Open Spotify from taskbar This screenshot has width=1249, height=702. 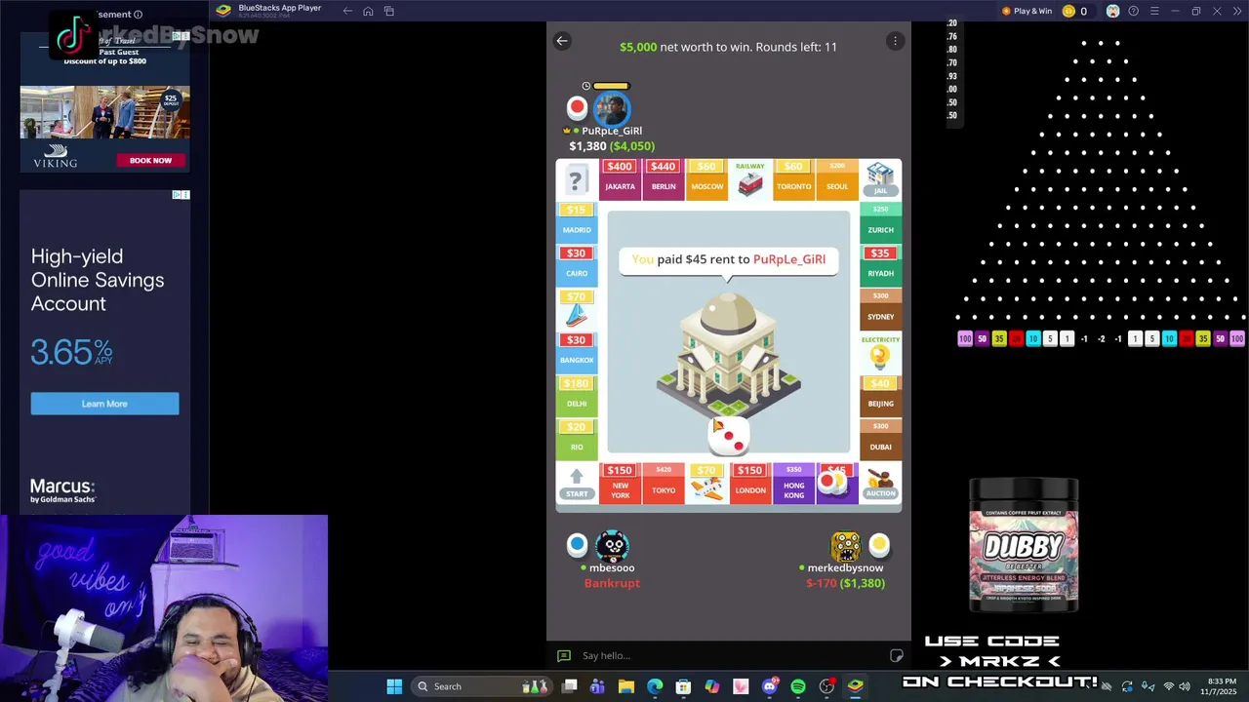798,686
